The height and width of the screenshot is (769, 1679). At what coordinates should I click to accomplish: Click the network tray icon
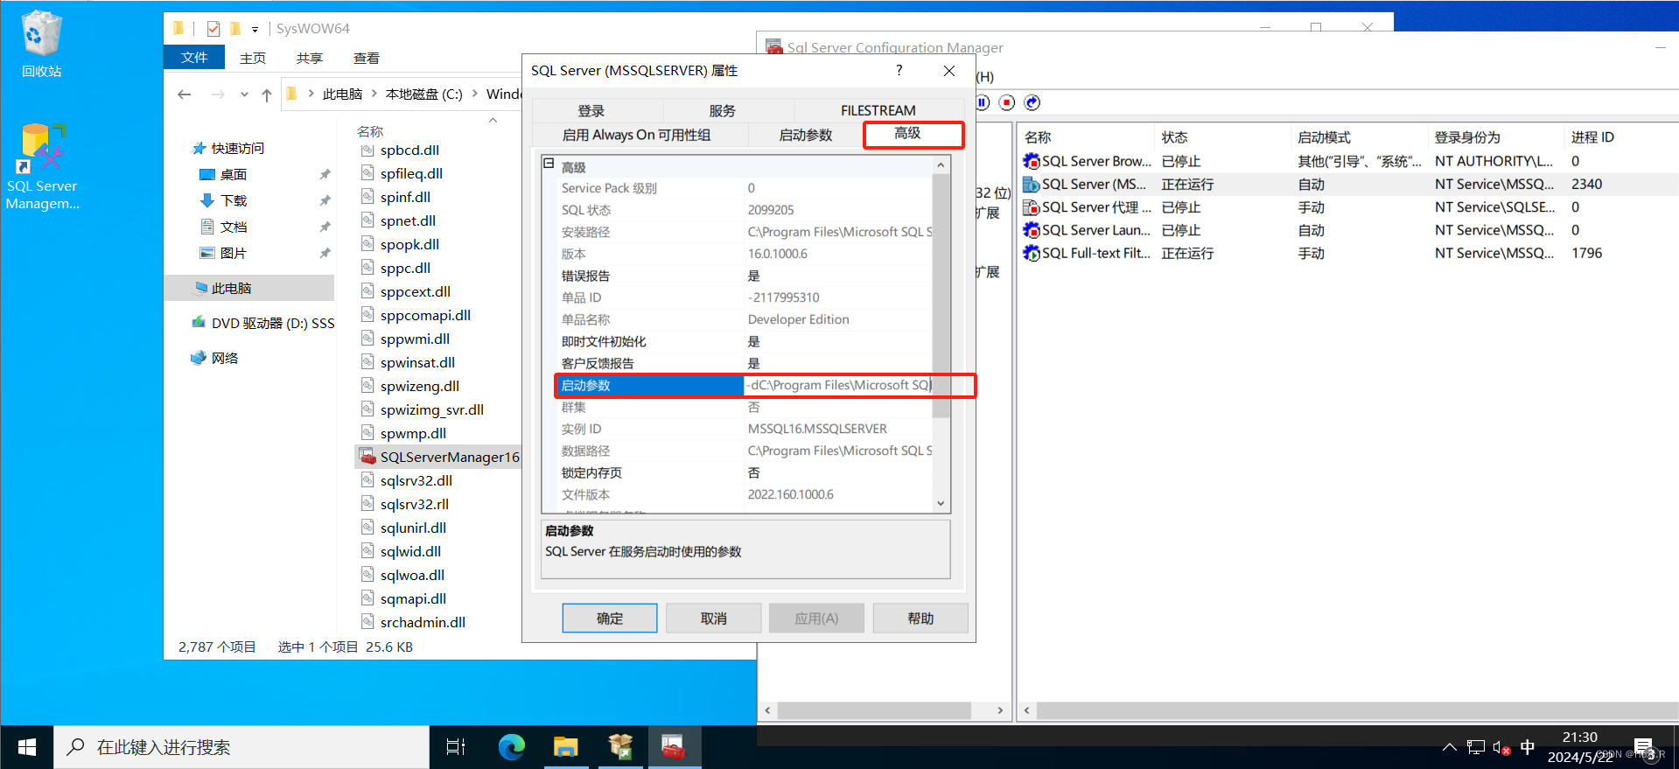coord(1476,748)
